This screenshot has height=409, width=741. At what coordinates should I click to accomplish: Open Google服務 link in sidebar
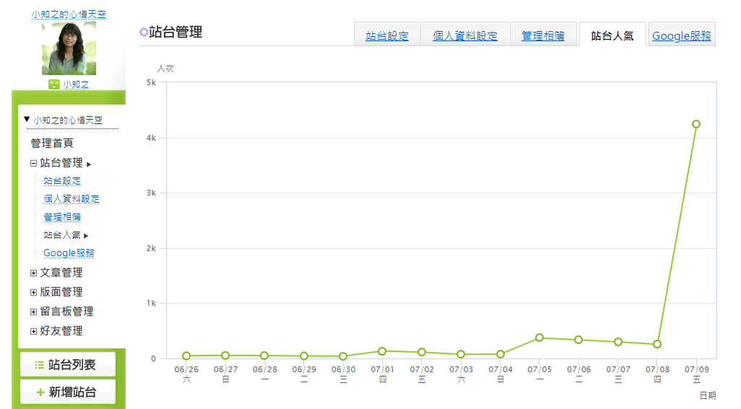coord(69,253)
